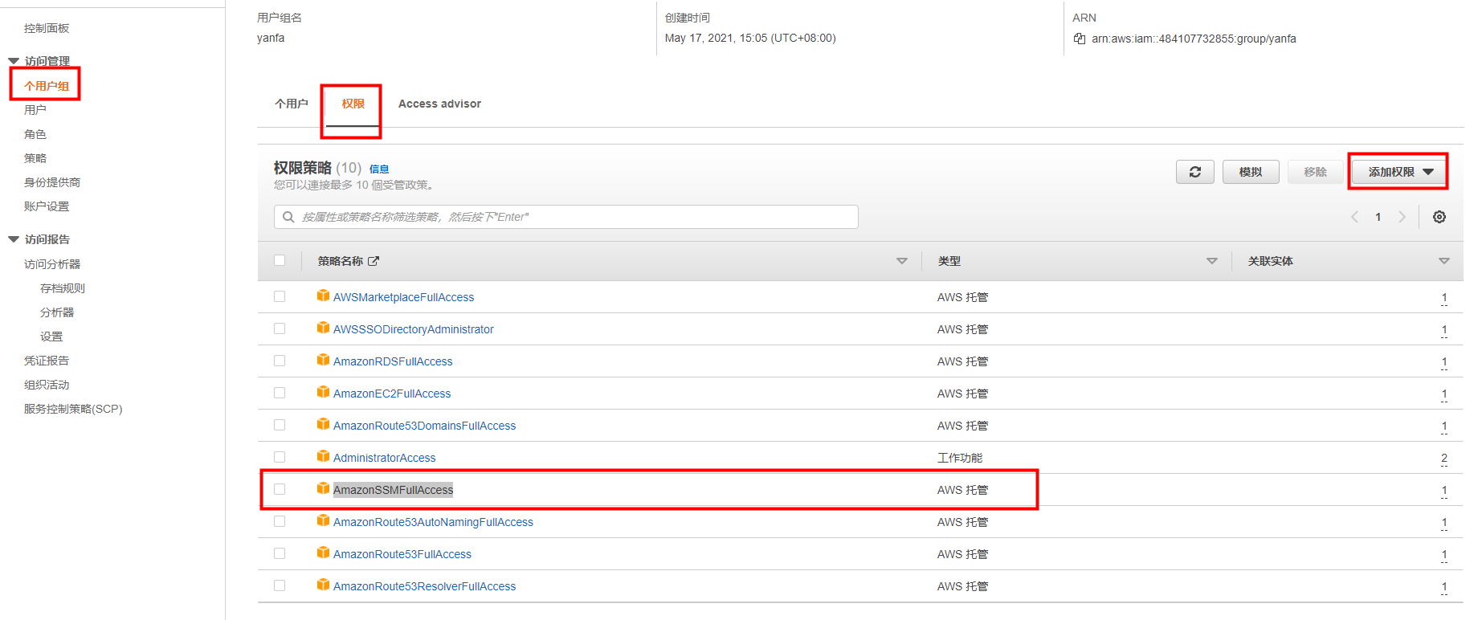This screenshot has width=1478, height=620.
Task: Click the policy icon for AdministratorAccess
Action: pyautogui.click(x=323, y=456)
